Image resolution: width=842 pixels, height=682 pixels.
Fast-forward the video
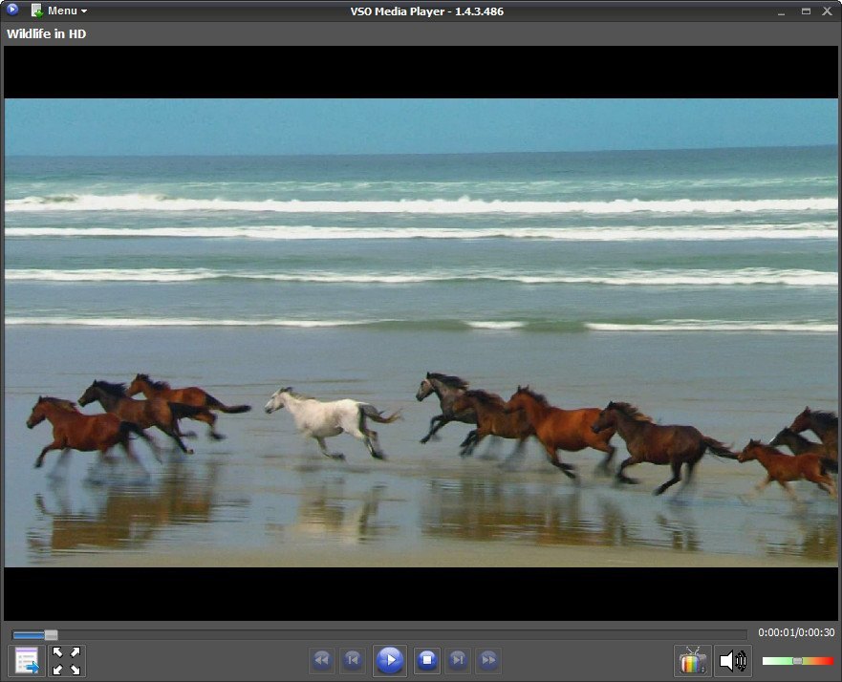point(488,660)
